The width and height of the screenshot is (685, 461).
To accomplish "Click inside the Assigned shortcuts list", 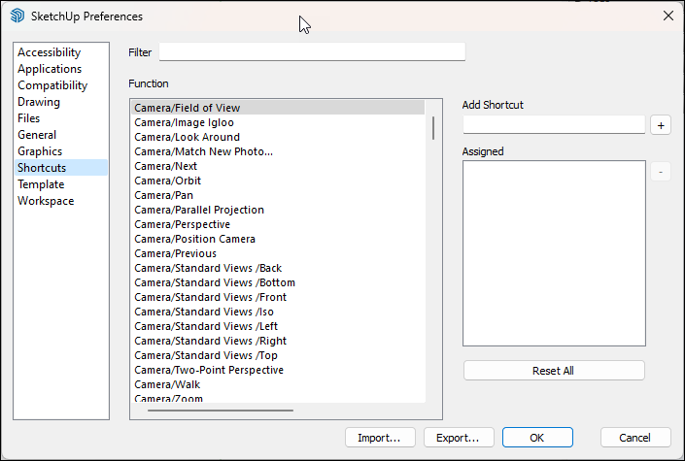I will click(554, 253).
